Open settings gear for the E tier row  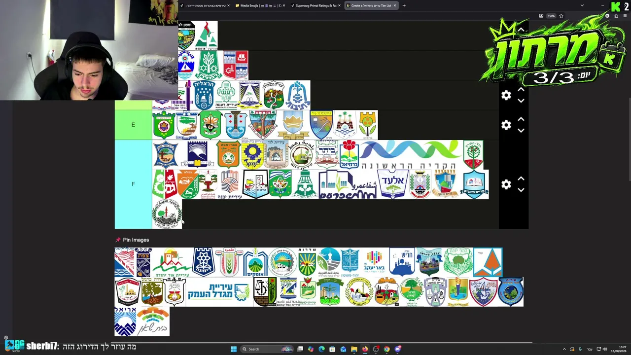[x=506, y=125]
